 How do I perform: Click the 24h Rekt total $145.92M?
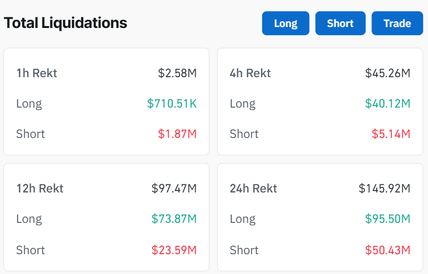click(385, 189)
